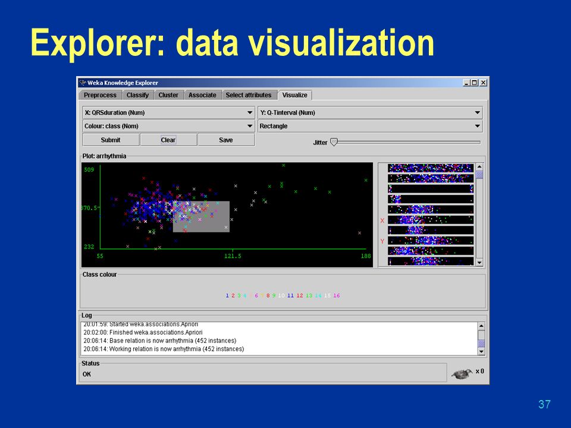Image resolution: width=571 pixels, height=428 pixels.
Task: Switch to the Preprocess tab
Action: [x=100, y=95]
